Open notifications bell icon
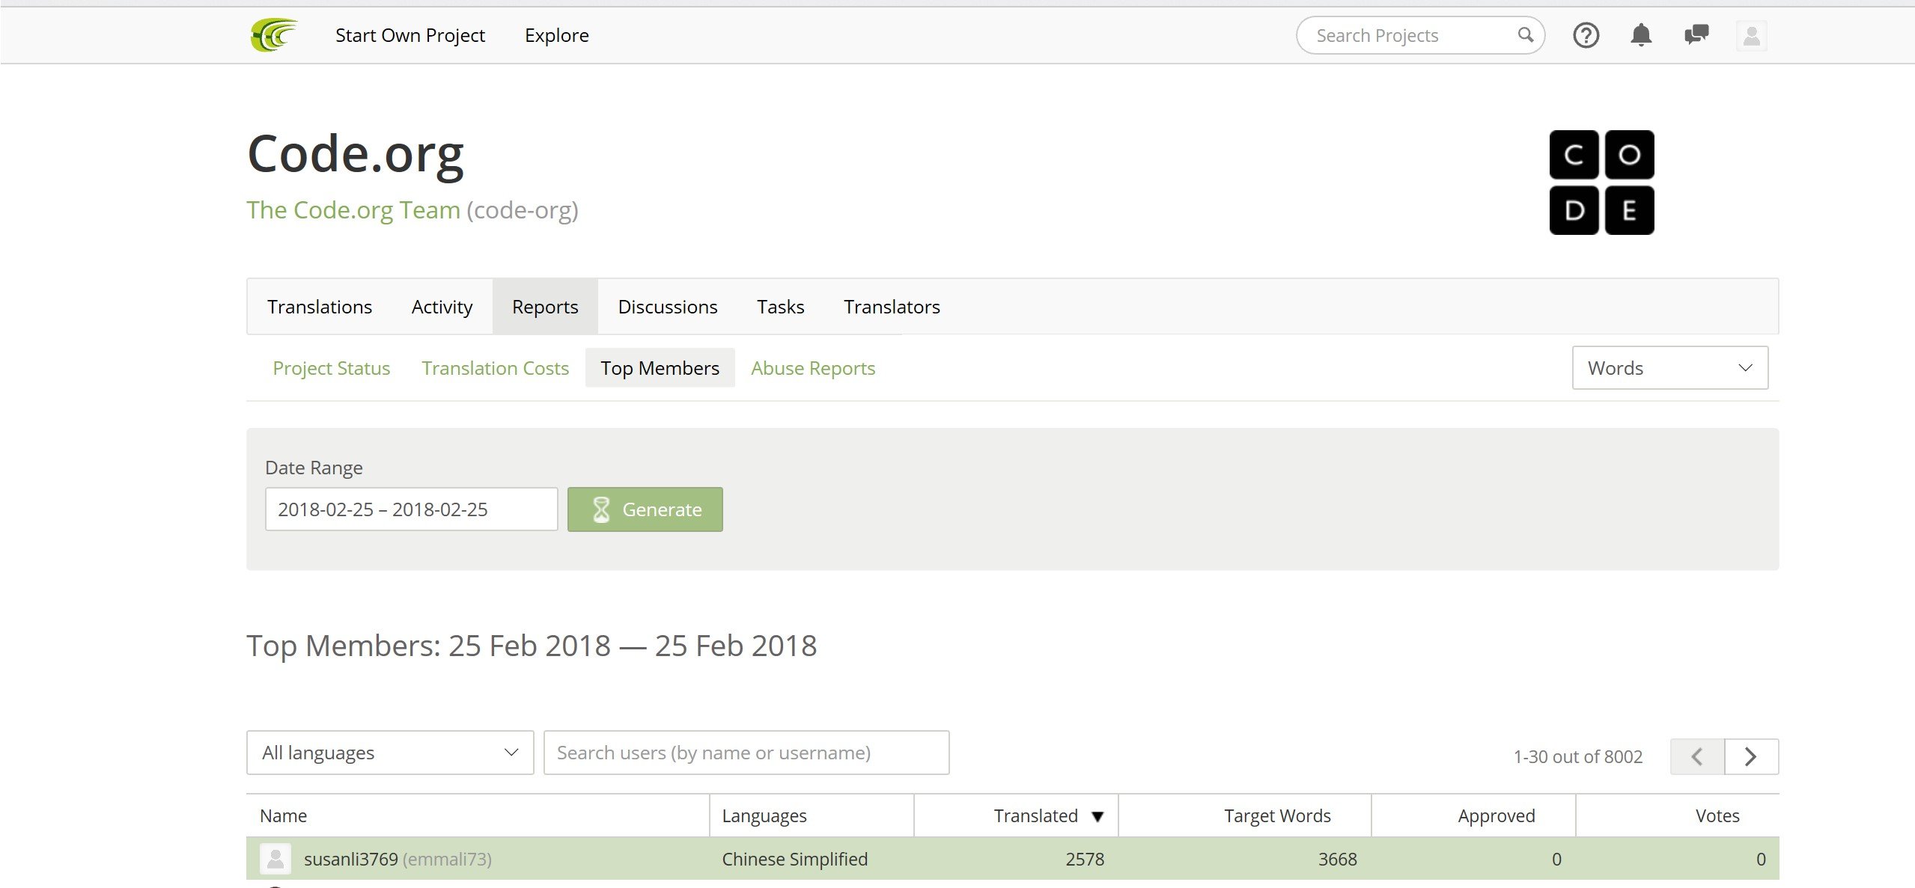Viewport: 1915px width, 888px height. click(1641, 35)
